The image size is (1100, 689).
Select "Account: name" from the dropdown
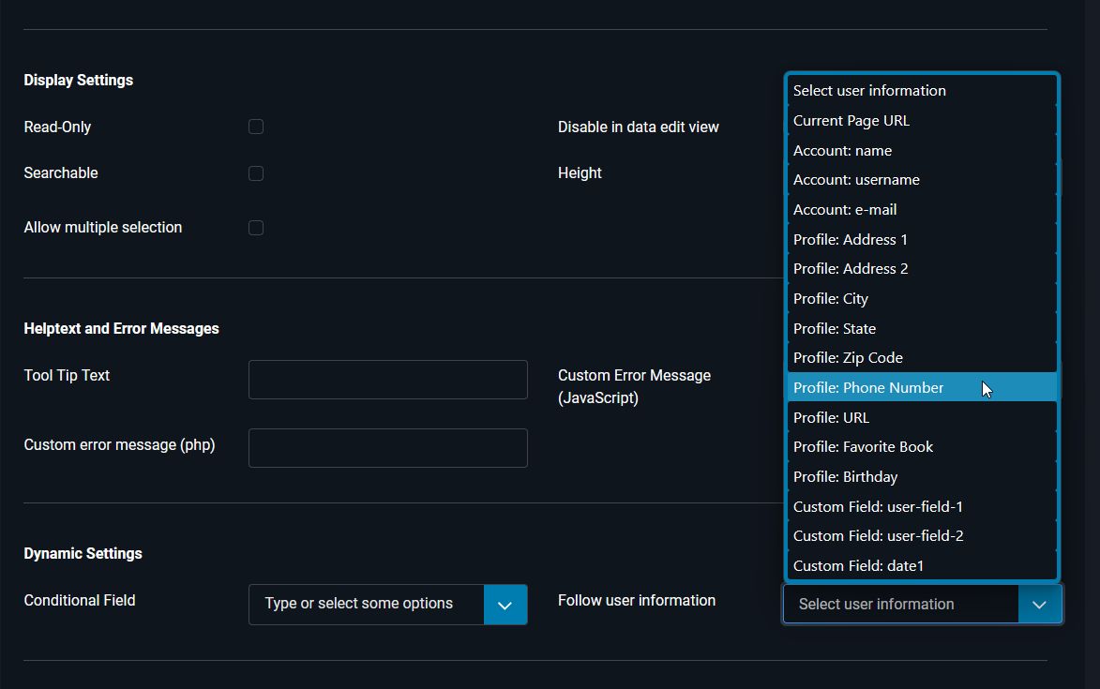pyautogui.click(x=842, y=150)
